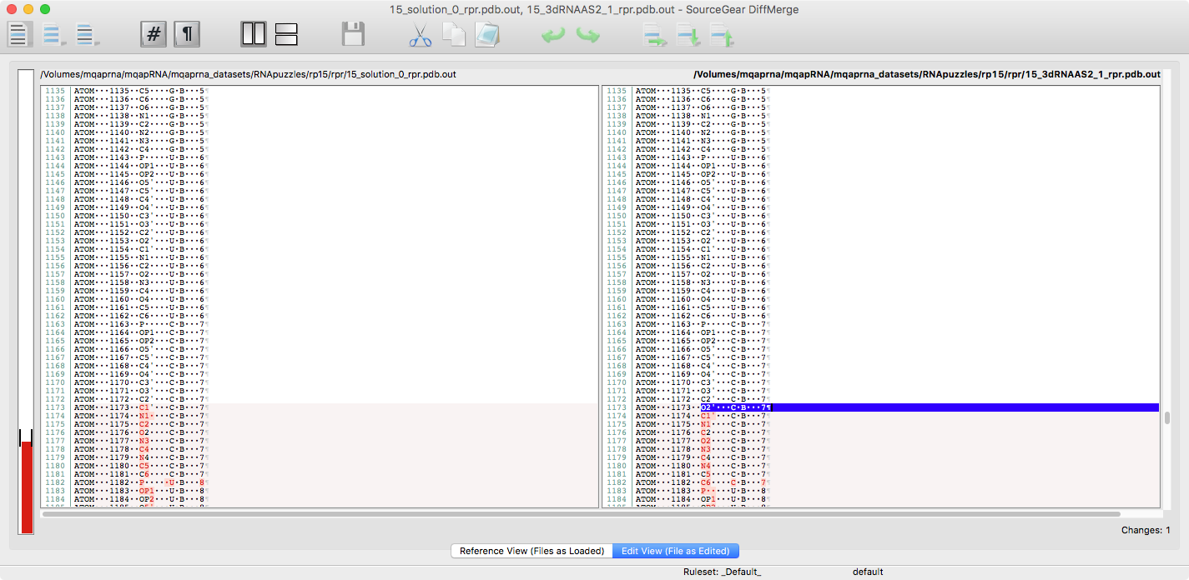Switch to Reference View (Files as Loaded) tab

click(532, 551)
